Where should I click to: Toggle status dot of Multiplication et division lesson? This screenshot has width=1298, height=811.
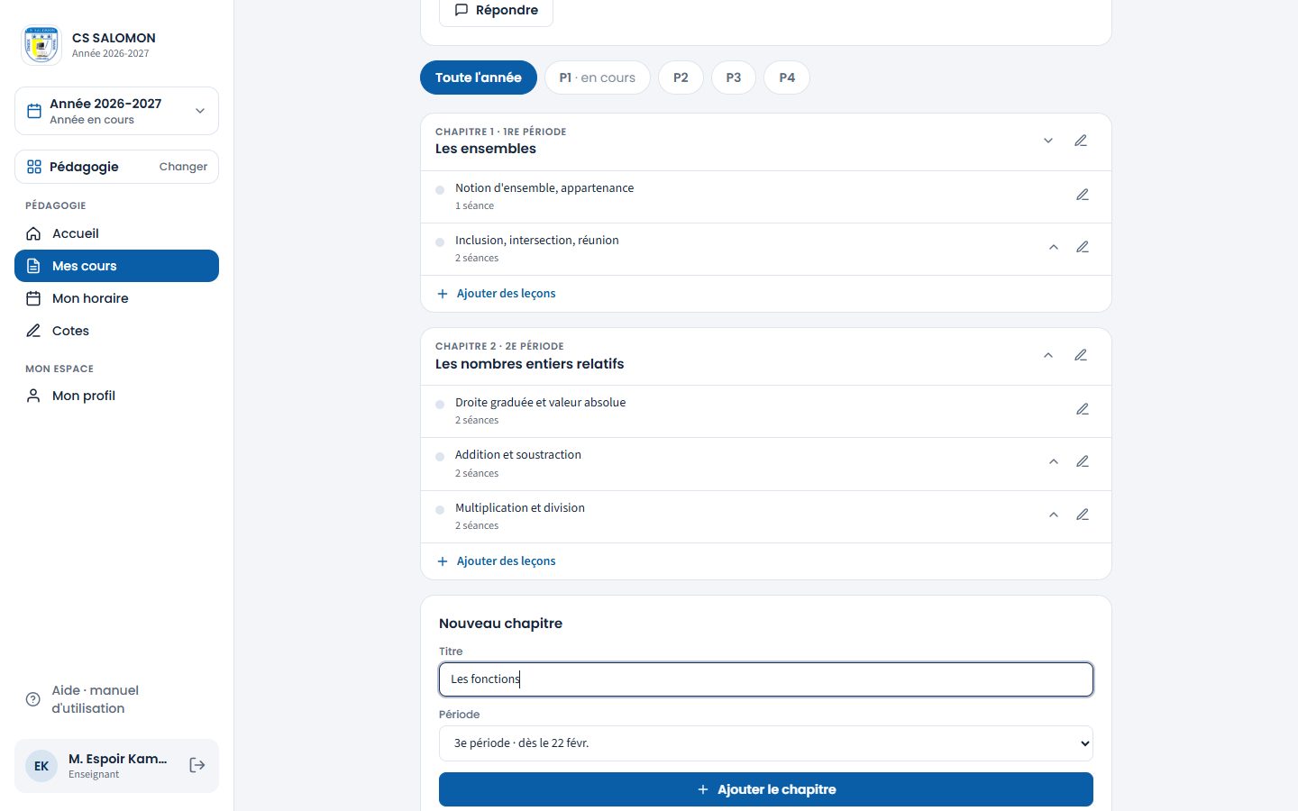click(x=440, y=510)
